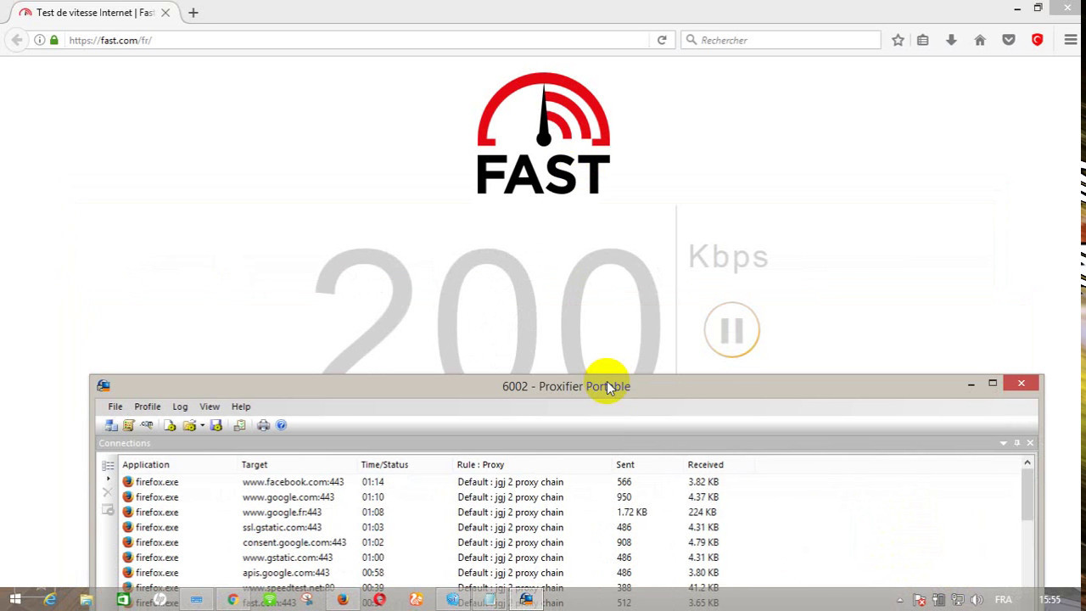Click the connections list scroll up arrow

pos(1027,463)
